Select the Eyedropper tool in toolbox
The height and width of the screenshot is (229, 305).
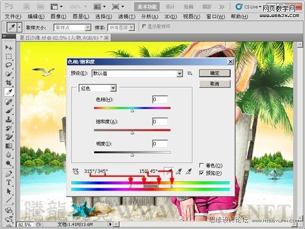pos(9,92)
